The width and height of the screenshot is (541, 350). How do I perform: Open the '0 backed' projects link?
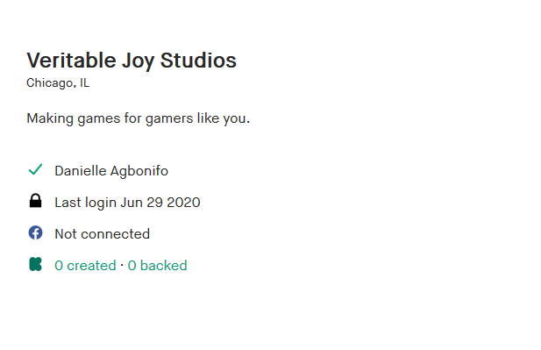click(x=157, y=266)
